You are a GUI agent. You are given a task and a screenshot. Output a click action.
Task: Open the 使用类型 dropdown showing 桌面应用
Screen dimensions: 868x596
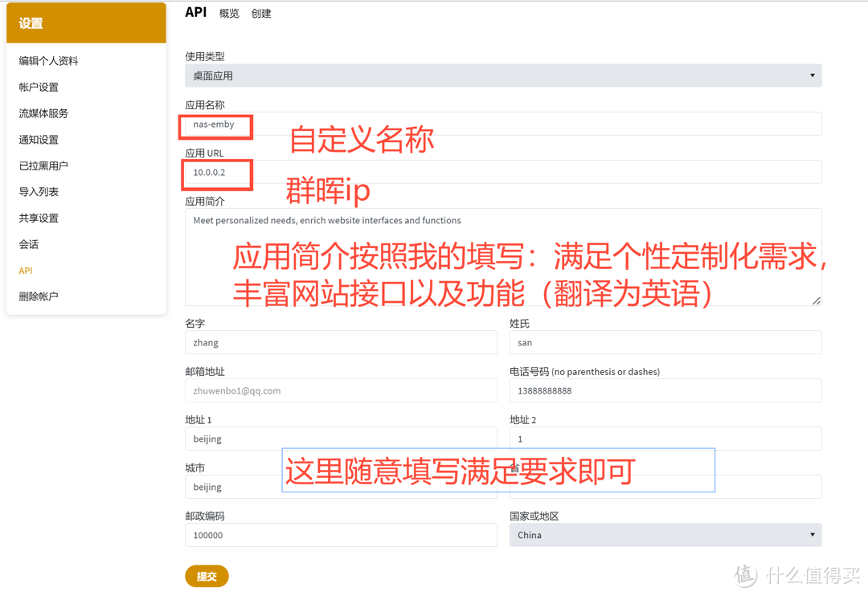click(x=502, y=75)
